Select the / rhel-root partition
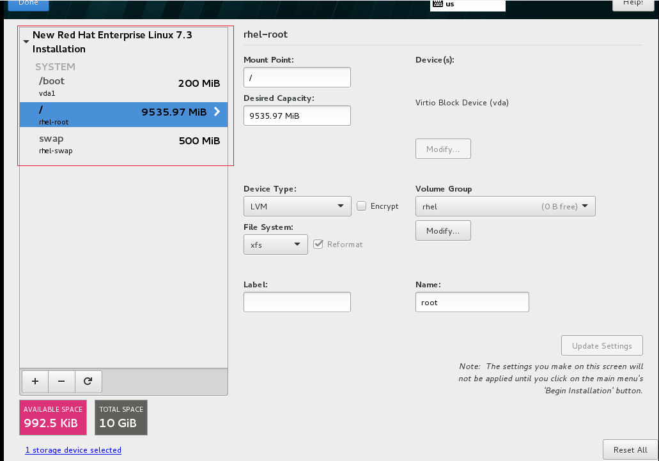 [123, 115]
